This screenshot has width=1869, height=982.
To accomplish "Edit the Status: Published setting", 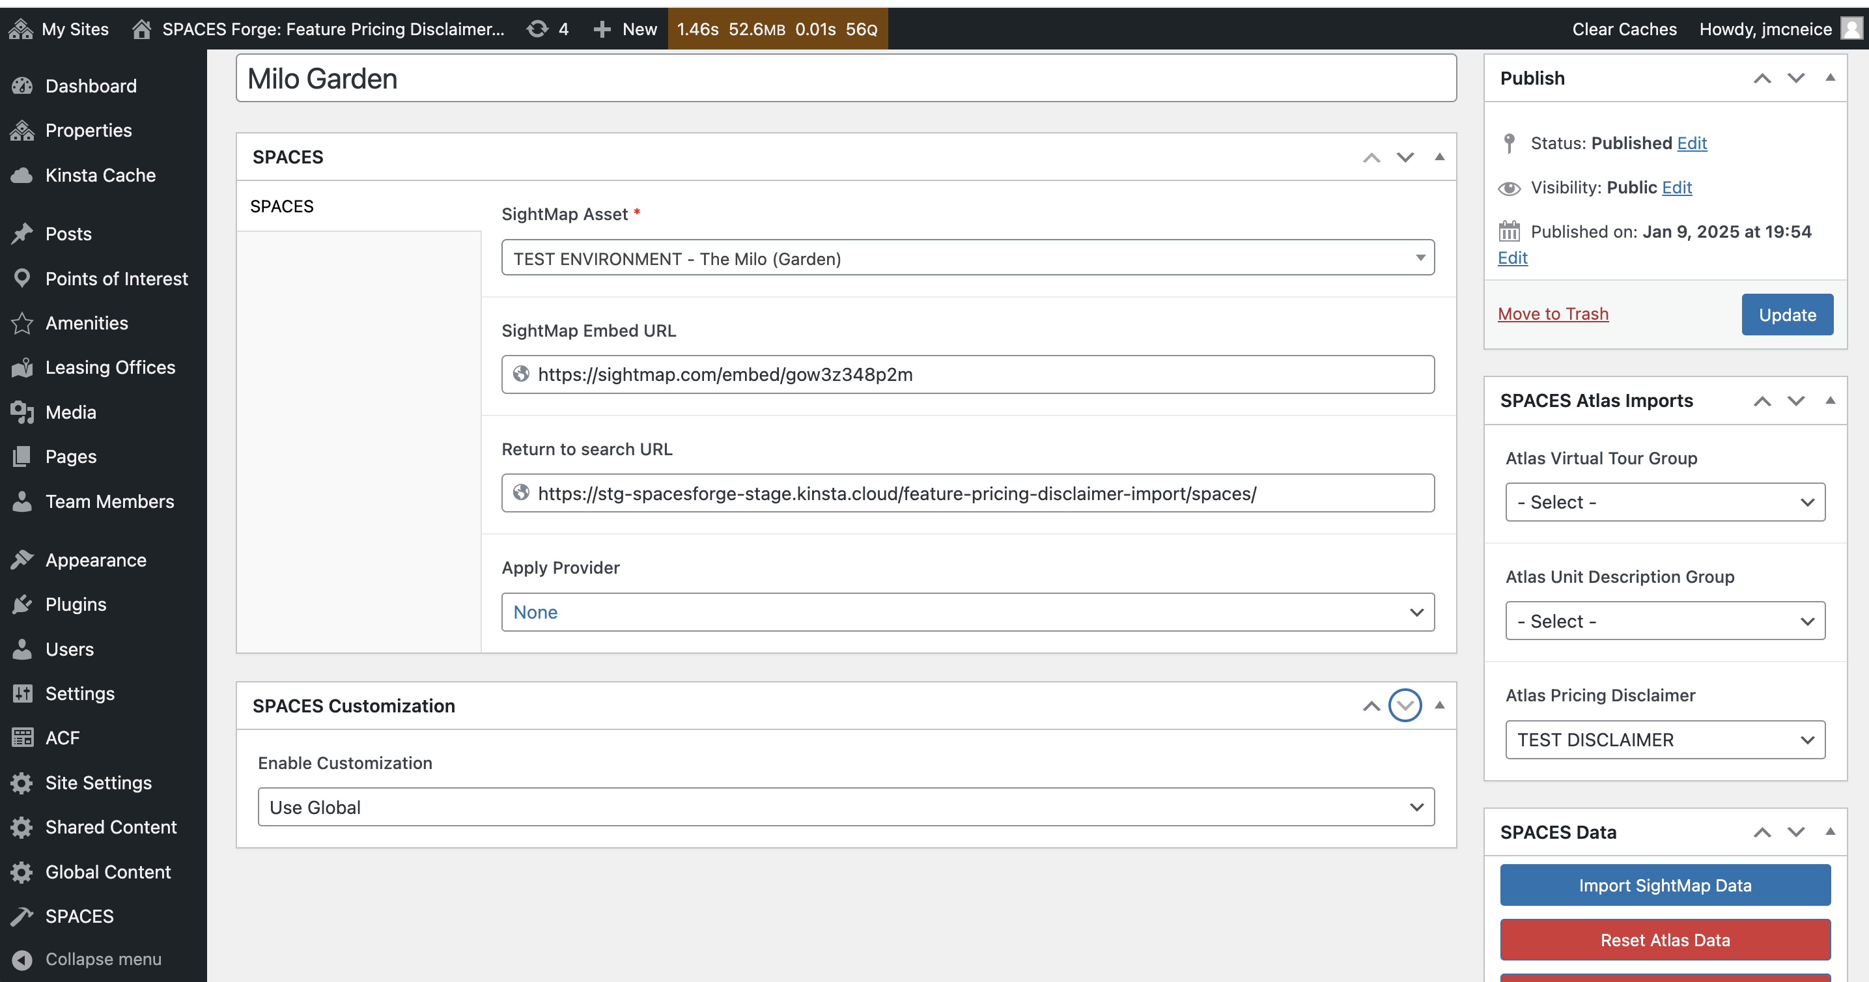I will click(1692, 143).
